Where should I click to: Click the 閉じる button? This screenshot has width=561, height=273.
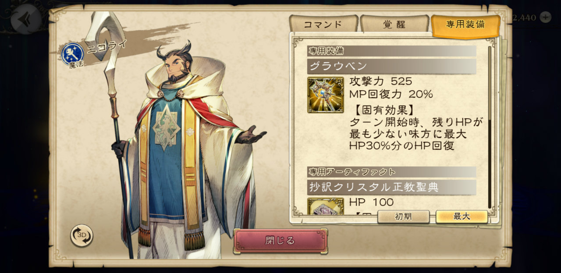(x=280, y=241)
